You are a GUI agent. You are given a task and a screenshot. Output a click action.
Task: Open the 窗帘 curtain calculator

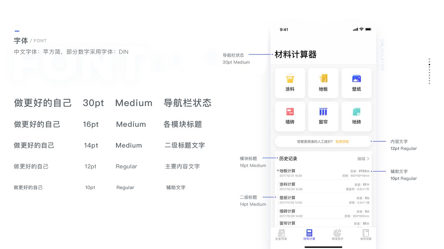[323, 116]
